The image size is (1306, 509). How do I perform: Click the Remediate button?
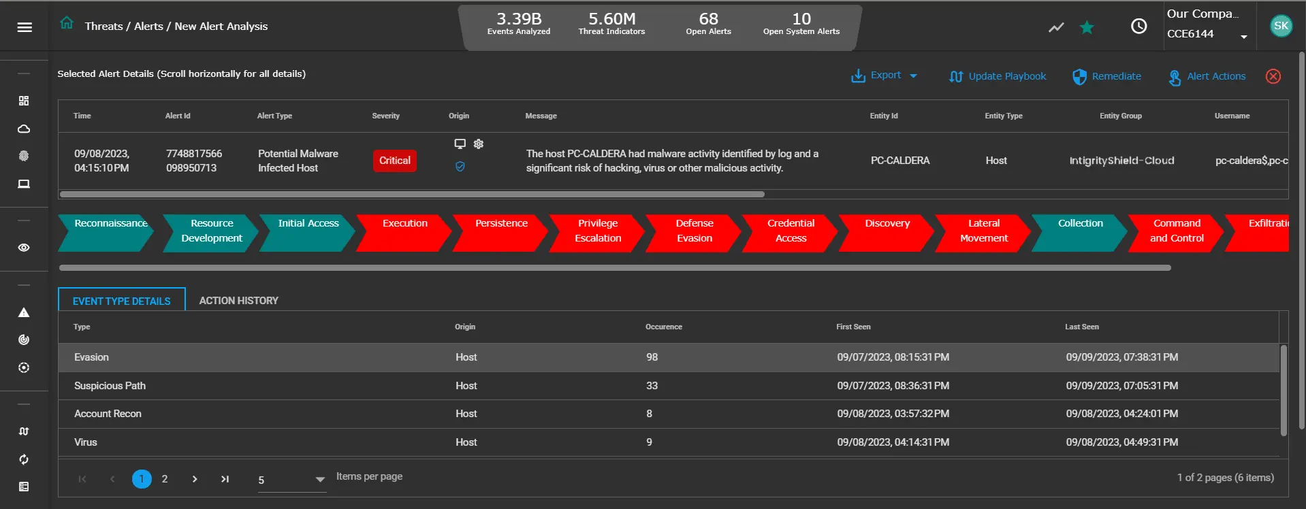pos(1107,76)
